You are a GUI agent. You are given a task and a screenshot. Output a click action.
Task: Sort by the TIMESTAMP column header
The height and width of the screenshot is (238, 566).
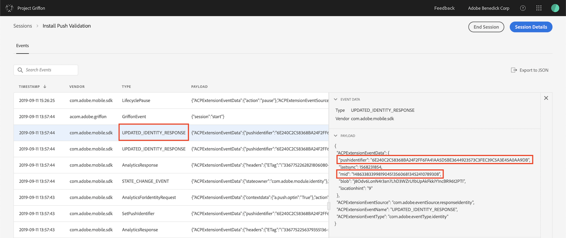pos(29,87)
